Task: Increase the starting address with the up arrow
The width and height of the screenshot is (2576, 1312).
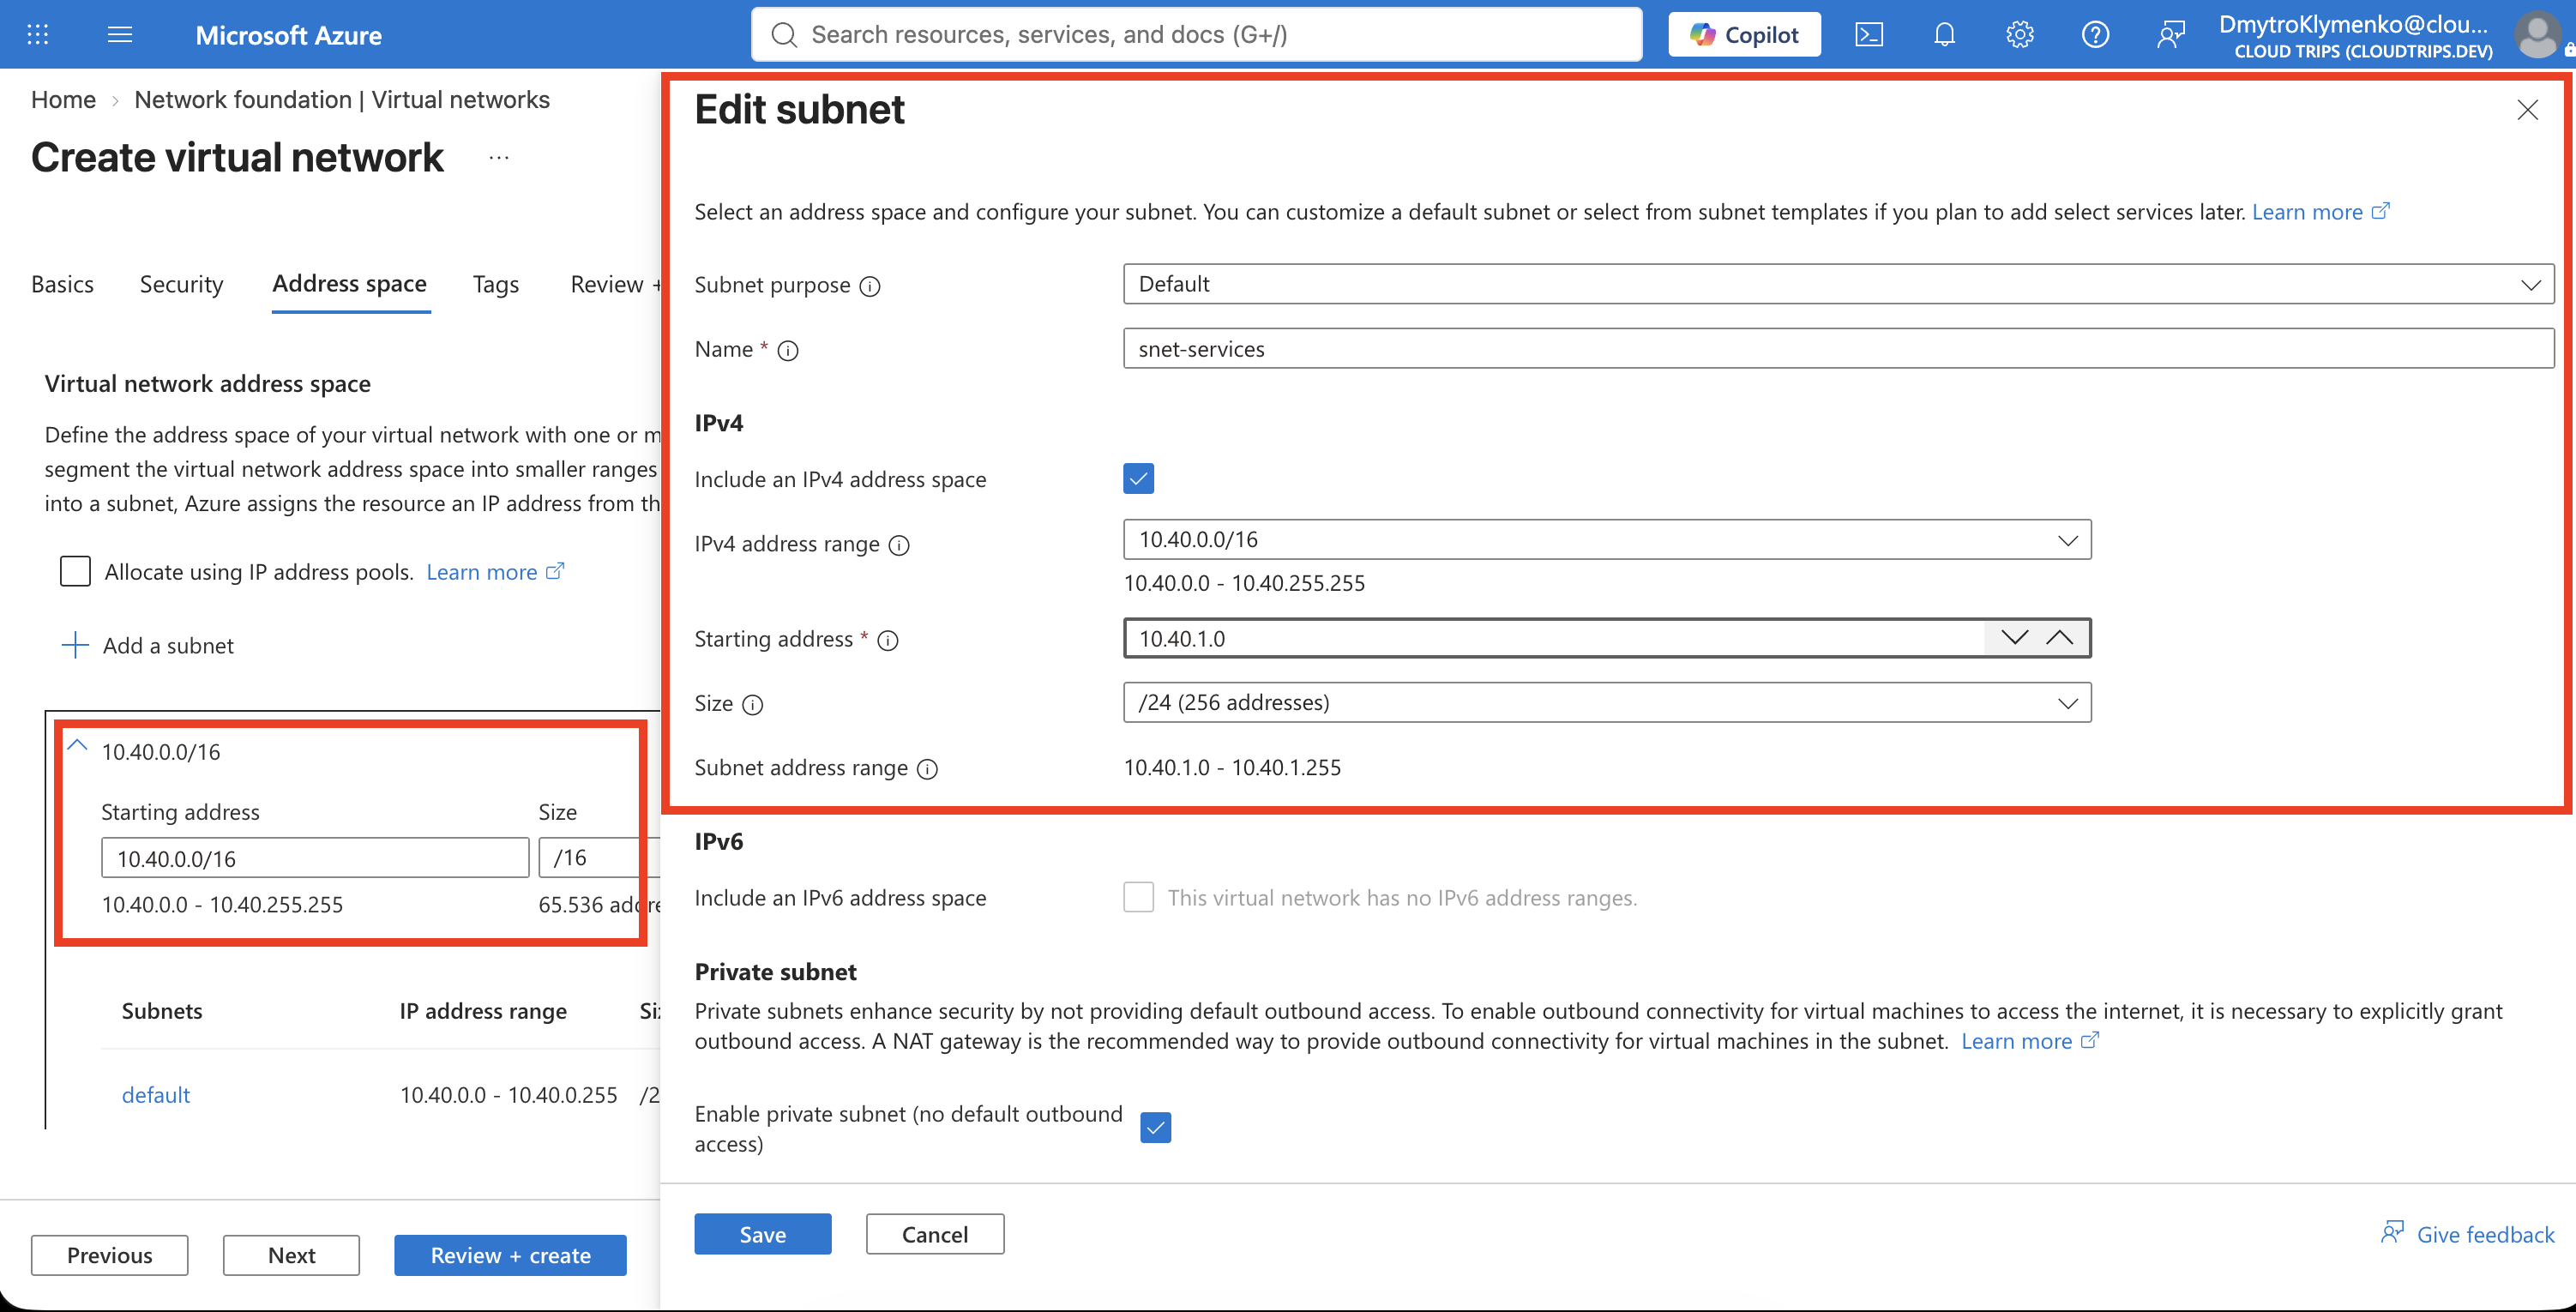Action: pyautogui.click(x=2060, y=638)
